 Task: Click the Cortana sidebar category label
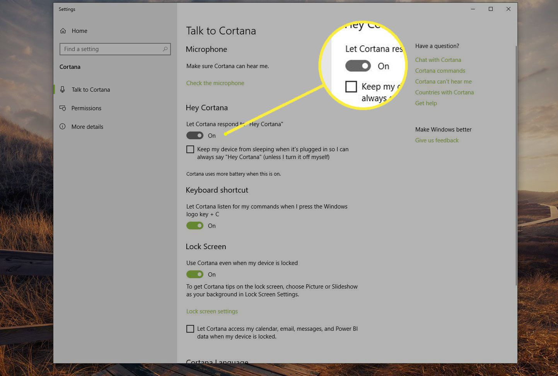point(70,67)
